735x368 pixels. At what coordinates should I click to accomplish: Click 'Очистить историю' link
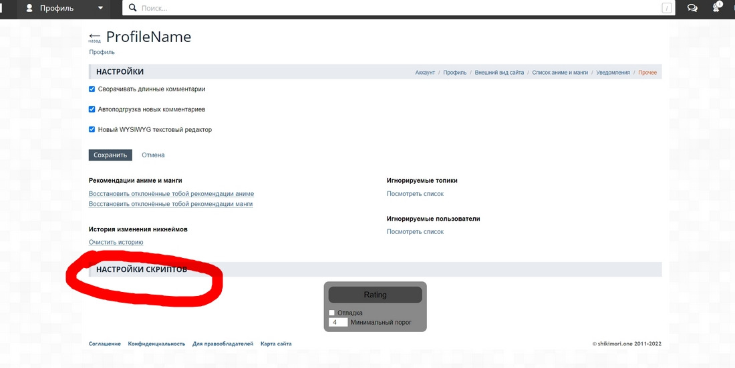pos(116,242)
